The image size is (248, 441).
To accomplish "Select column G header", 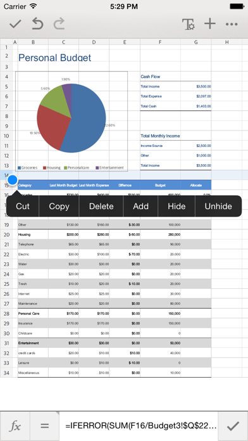I will coord(195,42).
